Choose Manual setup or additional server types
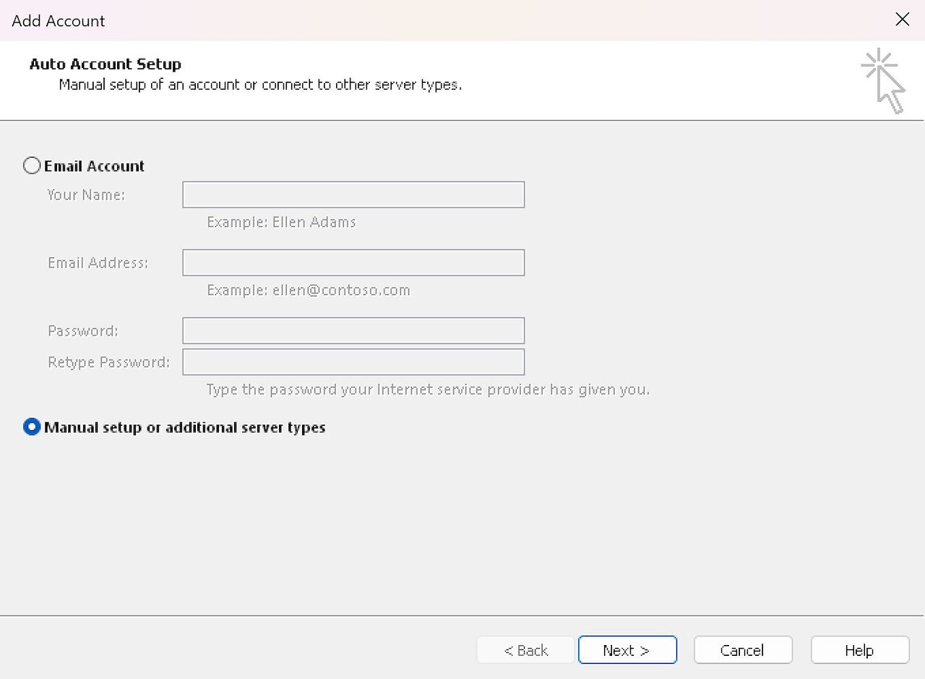This screenshot has width=925, height=679. [32, 427]
